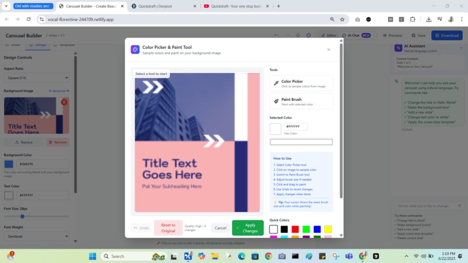
Task: Close the AI Assistant panel
Action: [461, 48]
